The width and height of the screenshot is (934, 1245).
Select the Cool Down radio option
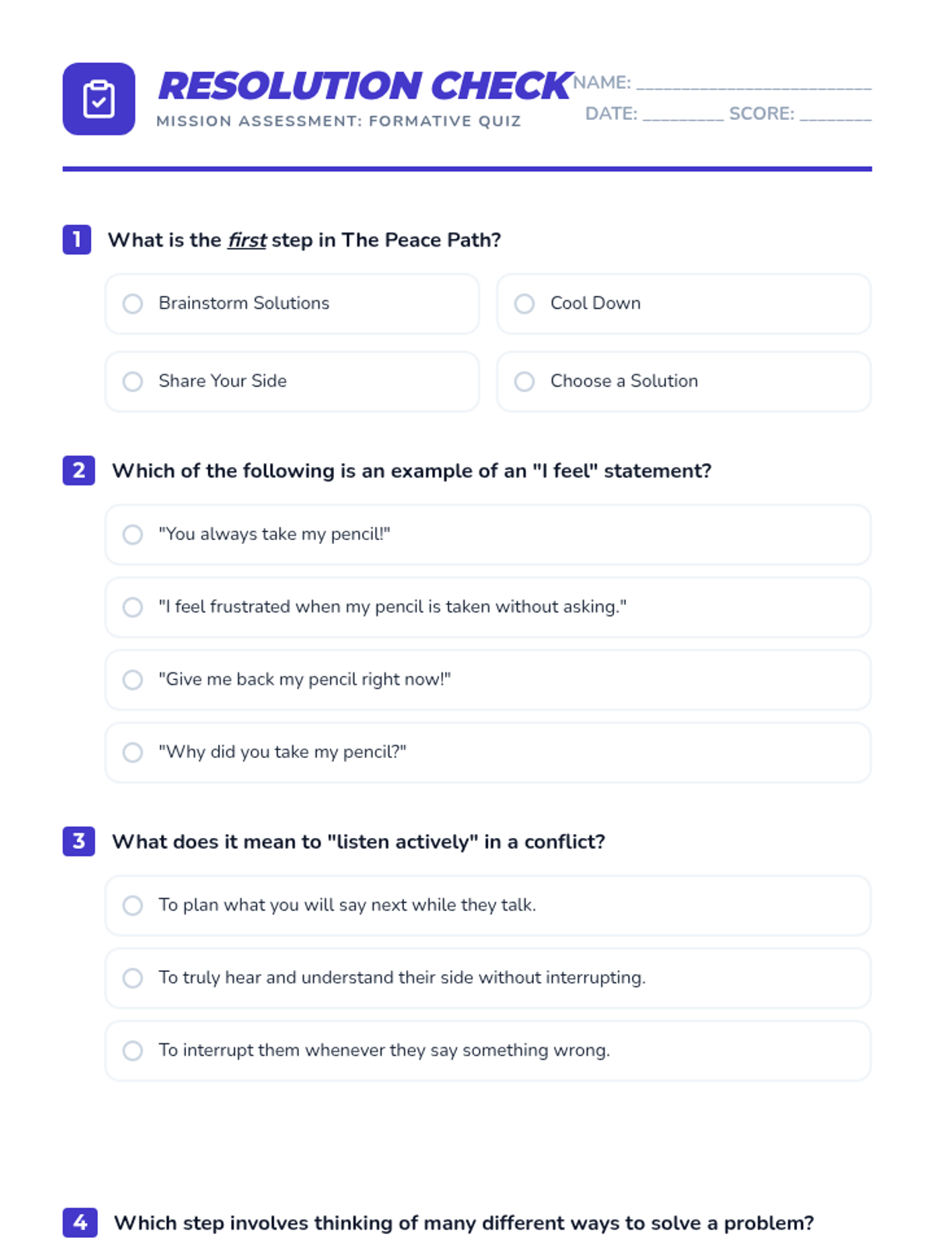click(684, 303)
